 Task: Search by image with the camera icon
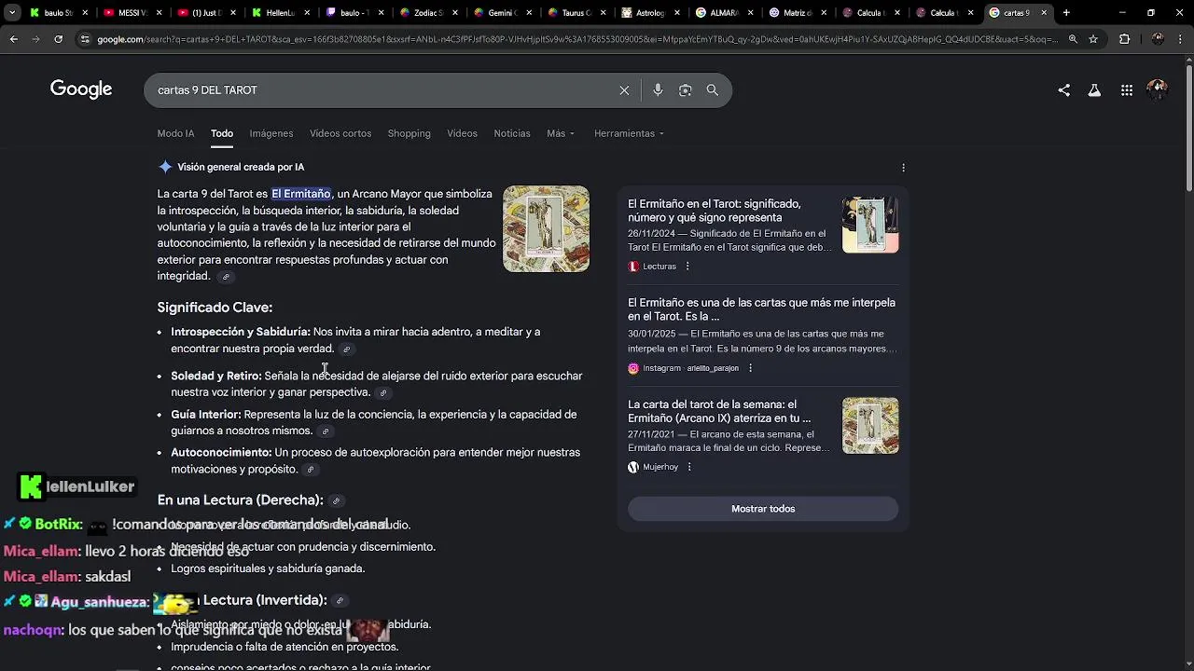[x=686, y=90]
